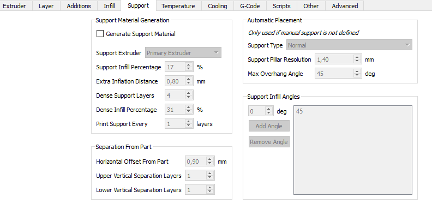Open the Temperature tab
The width and height of the screenshot is (432, 209).
[178, 6]
